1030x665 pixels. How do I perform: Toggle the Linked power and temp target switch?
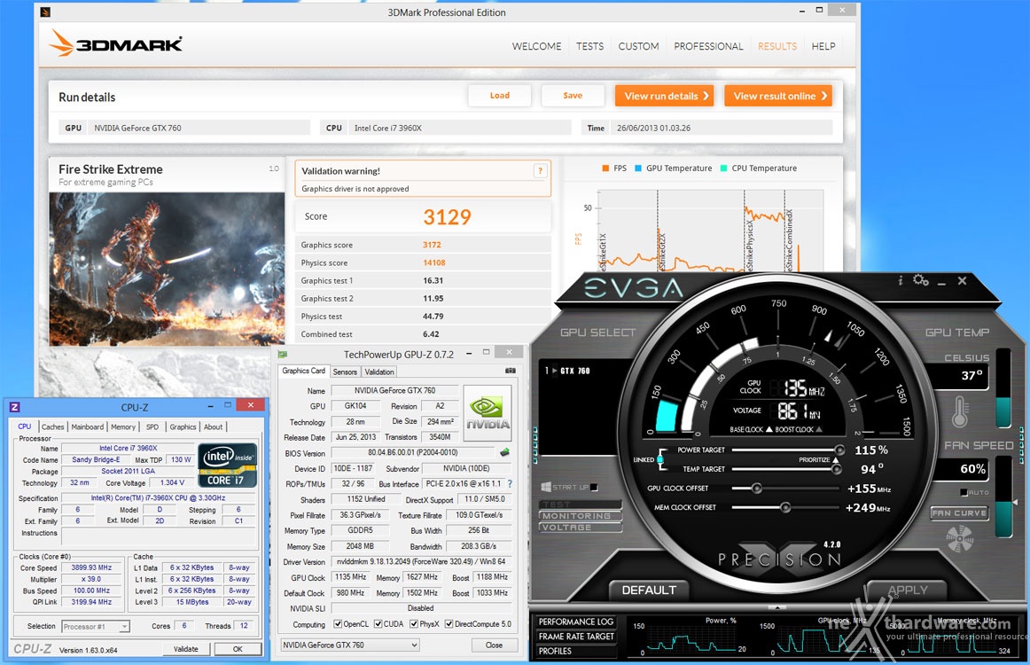660,460
